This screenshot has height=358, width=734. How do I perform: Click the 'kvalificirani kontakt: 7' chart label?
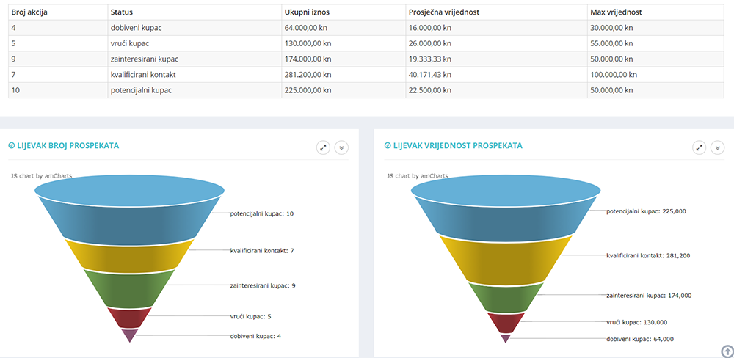(x=262, y=251)
